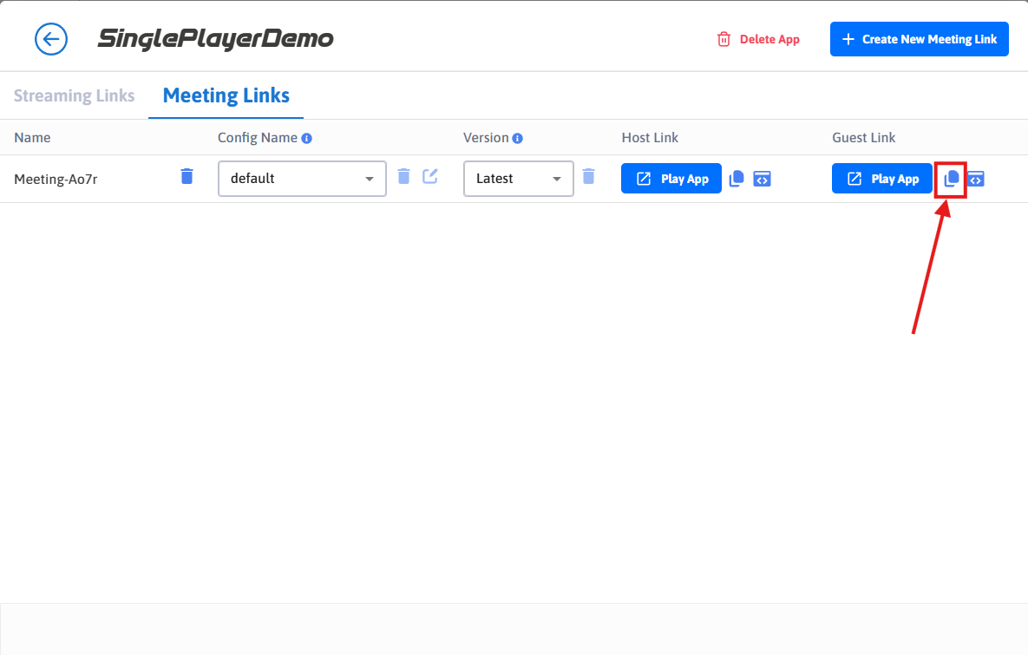Open embed code for Guest Link

click(x=976, y=179)
